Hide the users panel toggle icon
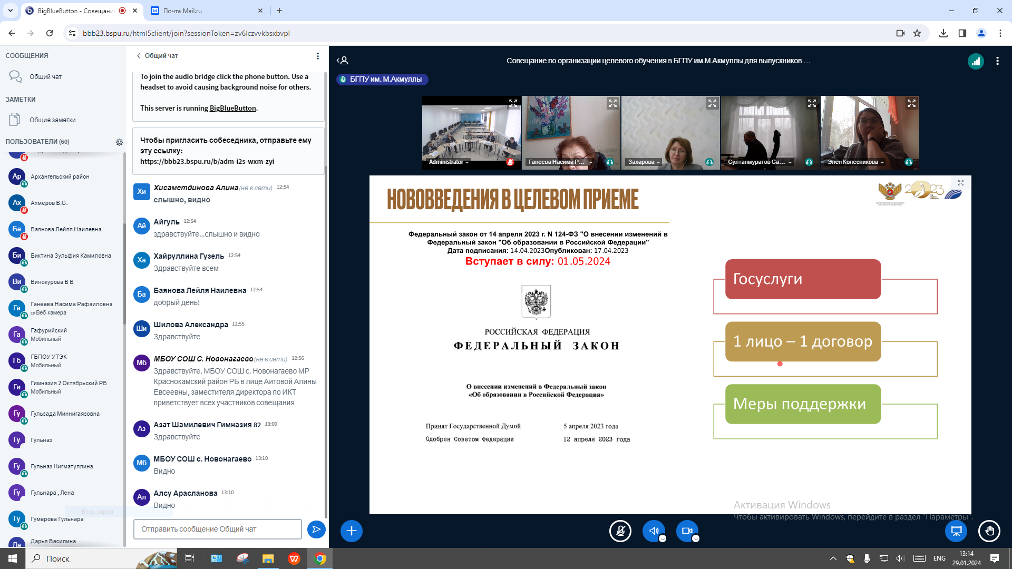This screenshot has width=1012, height=569. 343,61
